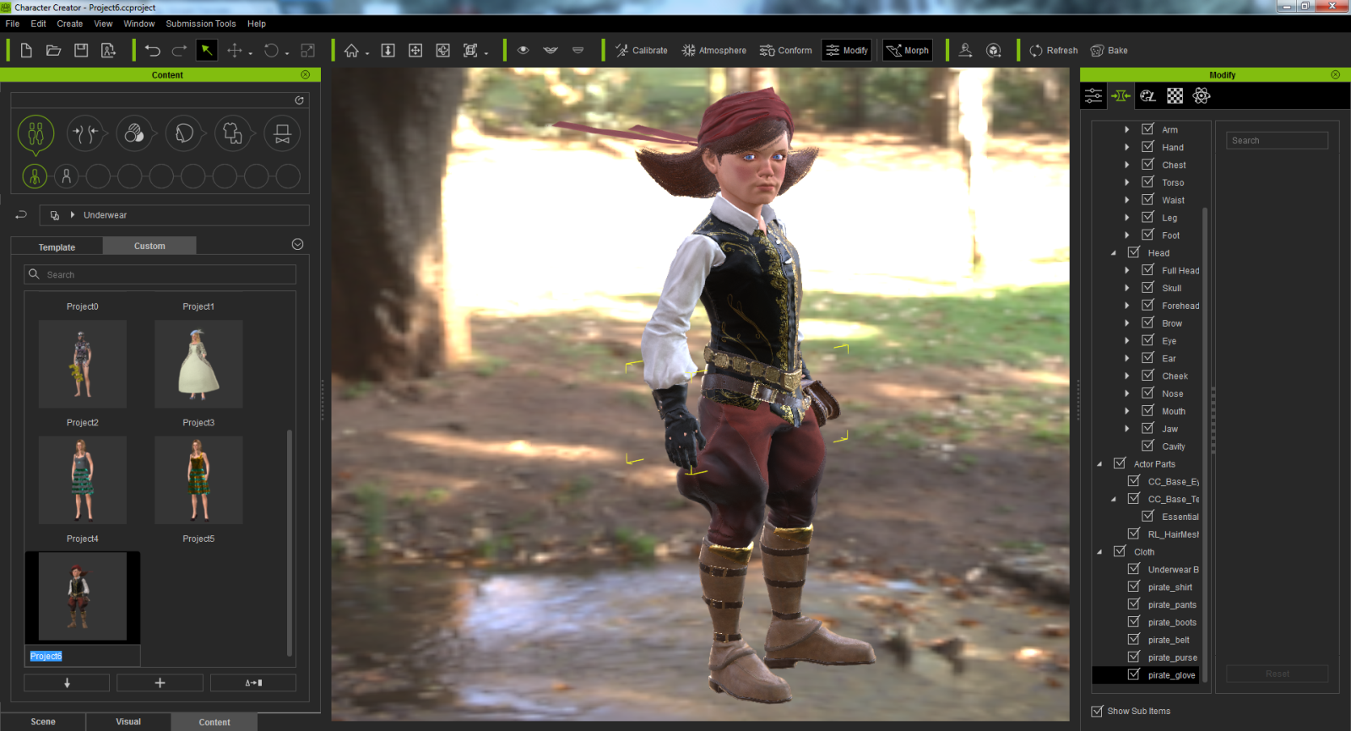Viewport: 1351px width, 731px height.
Task: Activate the Select arrow tool
Action: [206, 51]
